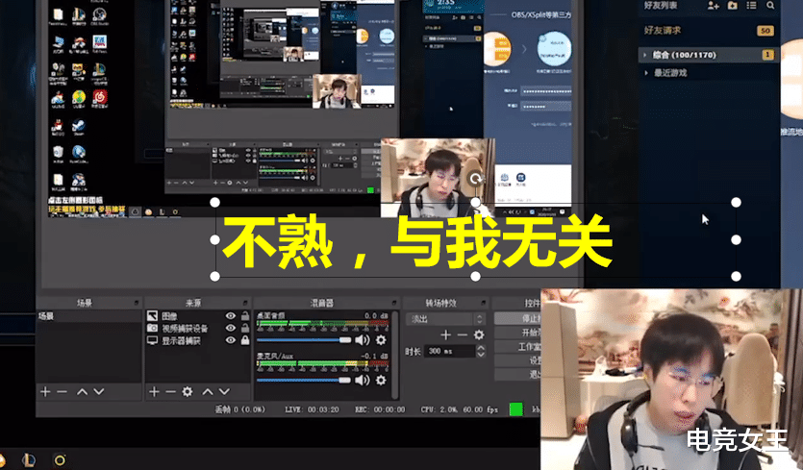Open source properties gear in 来源 panel
Image resolution: width=803 pixels, height=470 pixels.
(x=188, y=392)
